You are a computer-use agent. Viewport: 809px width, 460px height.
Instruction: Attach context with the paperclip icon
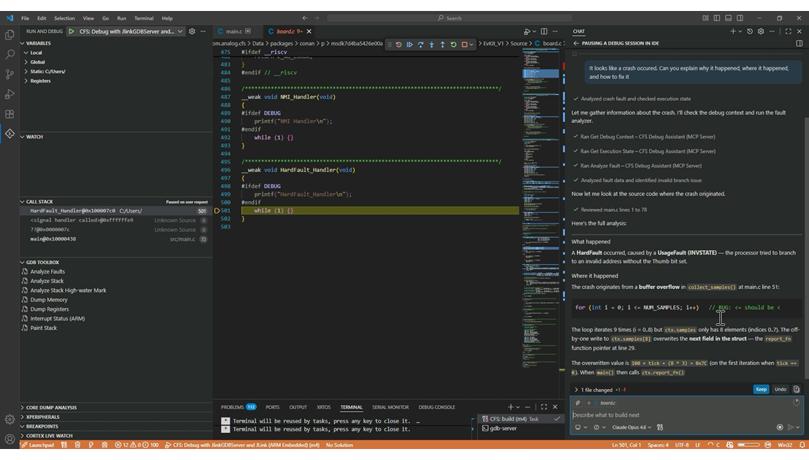[x=578, y=403]
